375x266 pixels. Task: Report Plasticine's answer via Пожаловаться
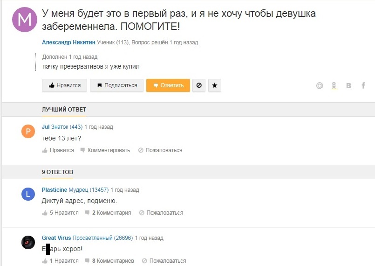pyautogui.click(x=160, y=213)
